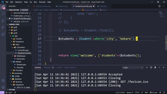Viewport: 167px width, 94px height.
Task: Open the terminal selector dropdown '1: php'
Action: click(133, 68)
